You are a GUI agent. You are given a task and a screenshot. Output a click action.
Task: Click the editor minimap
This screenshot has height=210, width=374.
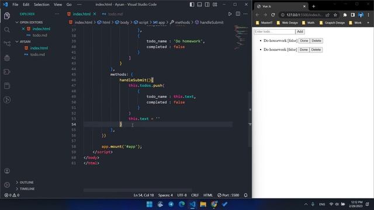click(x=241, y=37)
